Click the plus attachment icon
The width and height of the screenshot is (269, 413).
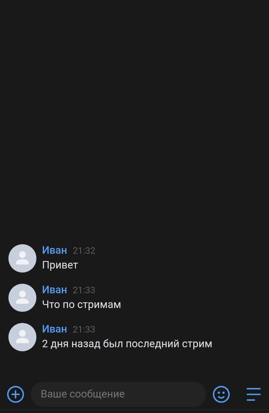pyautogui.click(x=15, y=394)
